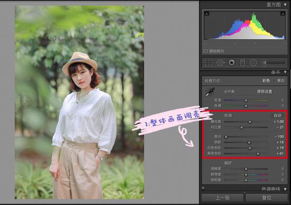Collapse the 基本 basic panel
The width and height of the screenshot is (291, 205).
click(x=285, y=72)
